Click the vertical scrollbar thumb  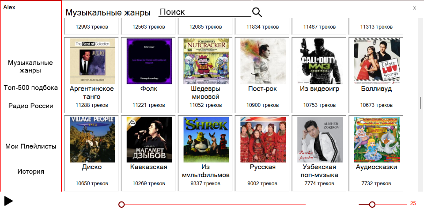coord(420,103)
